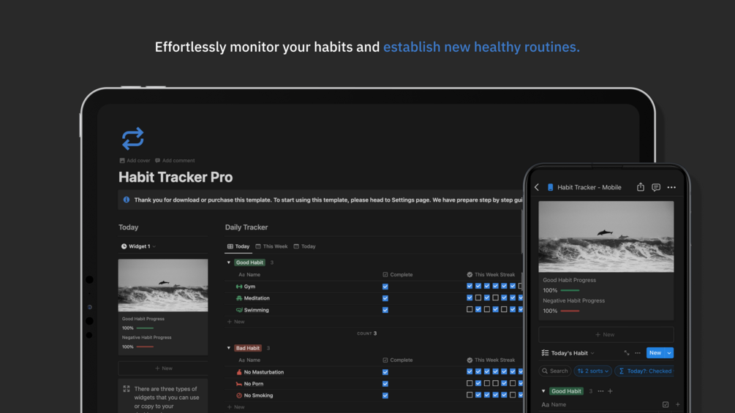
Task: Click the Gym dumbbell icon
Action: click(239, 287)
